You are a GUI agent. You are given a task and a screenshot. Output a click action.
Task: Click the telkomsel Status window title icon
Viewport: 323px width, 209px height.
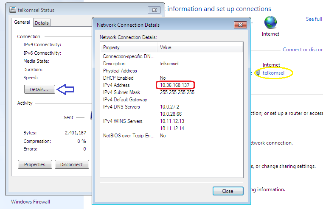point(13,10)
